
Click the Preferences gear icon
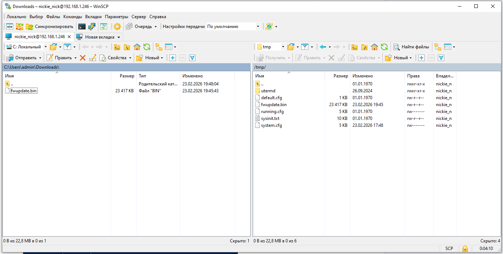(x=117, y=27)
